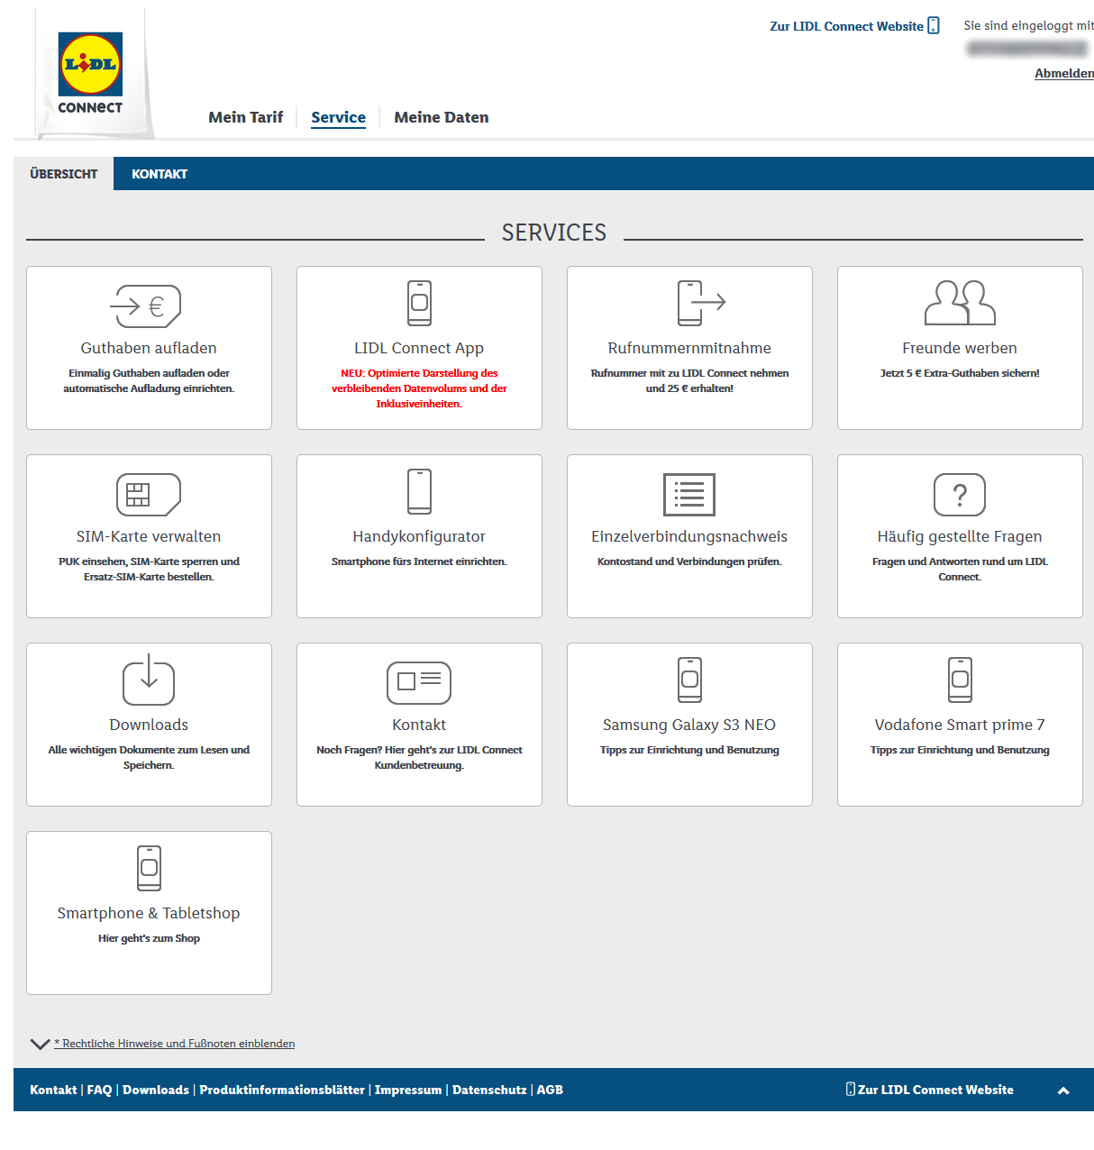
Task: Click the SERVICES heading
Action: 554,233
